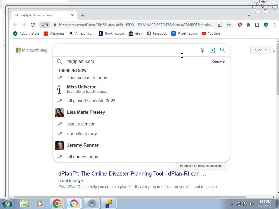Open the Windows Start button

(7, 204)
